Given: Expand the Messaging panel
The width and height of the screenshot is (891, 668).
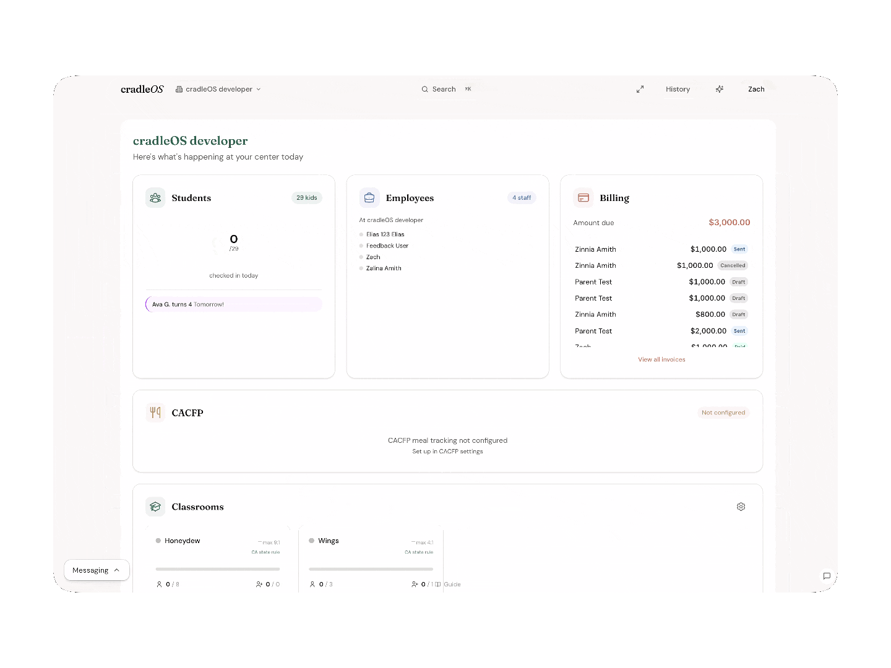Looking at the screenshot, I should coord(97,570).
